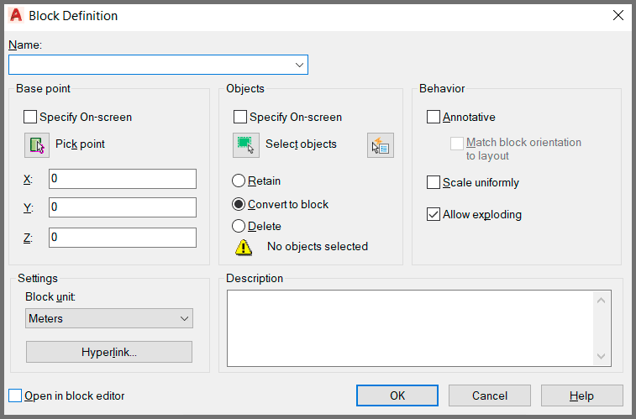This screenshot has width=636, height=419.
Task: Select the Retain radio option
Action: click(x=239, y=181)
